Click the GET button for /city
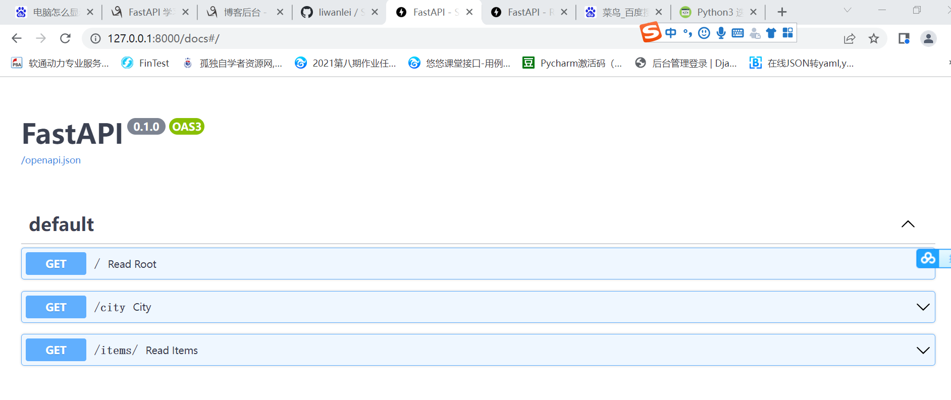Screen dimensions: 951x400 coord(56,307)
